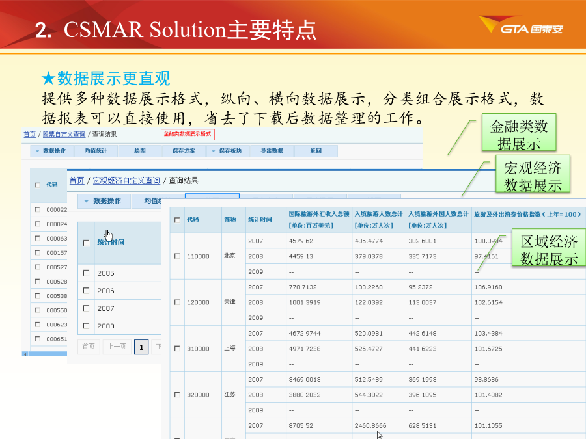Toggle select-all checkbox beside 统计时间 header
This screenshot has width=586, height=439.
pos(86,243)
